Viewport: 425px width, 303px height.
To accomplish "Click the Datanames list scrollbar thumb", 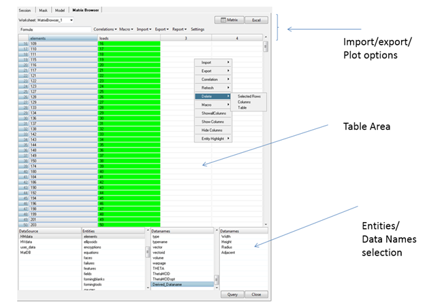I will pyautogui.click(x=217, y=279).
